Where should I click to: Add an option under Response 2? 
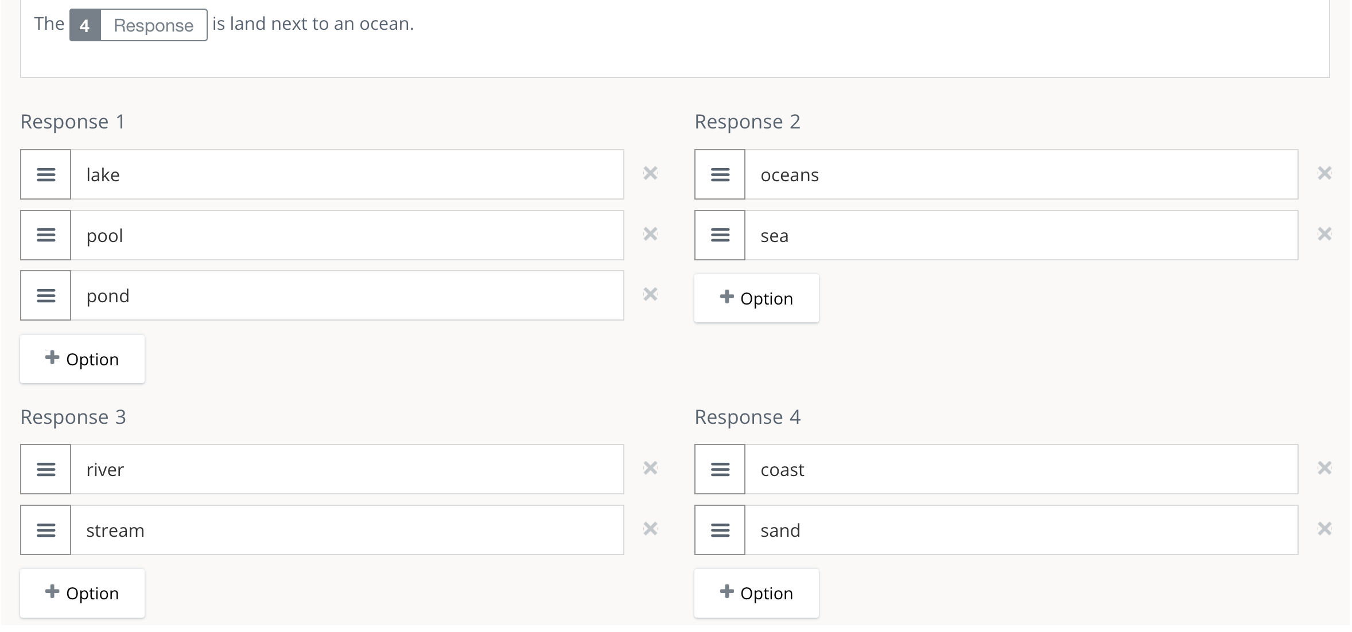(756, 298)
